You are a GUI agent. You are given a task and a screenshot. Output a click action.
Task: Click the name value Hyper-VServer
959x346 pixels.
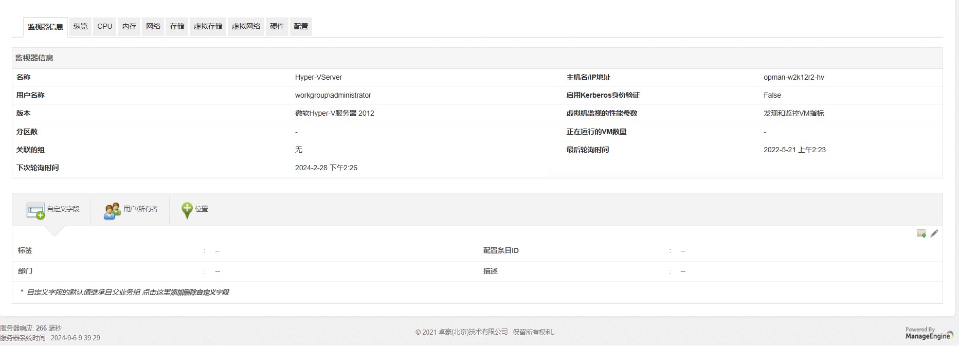318,77
